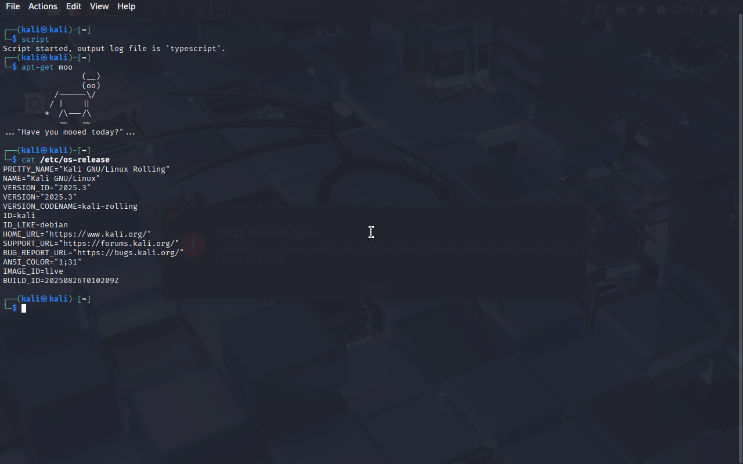Open the File menu

pyautogui.click(x=13, y=6)
